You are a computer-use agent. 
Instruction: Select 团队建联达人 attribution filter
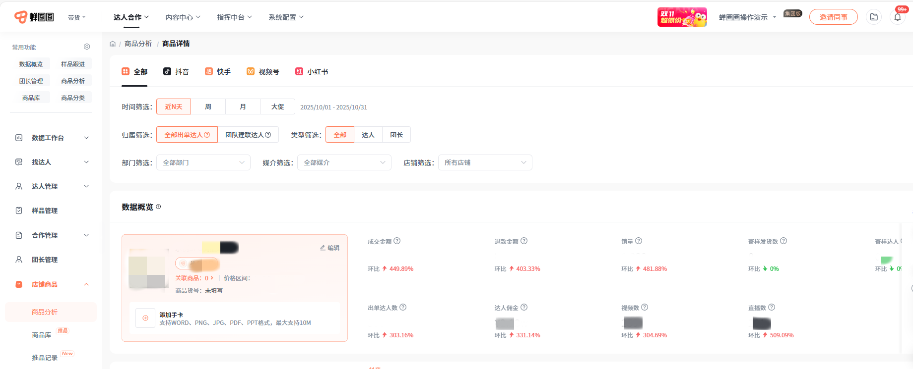click(248, 135)
